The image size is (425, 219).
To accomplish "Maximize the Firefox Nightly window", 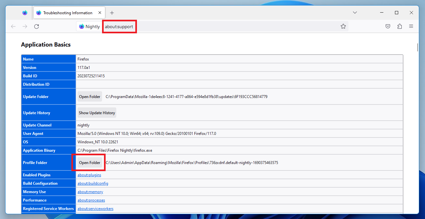I will (397, 13).
